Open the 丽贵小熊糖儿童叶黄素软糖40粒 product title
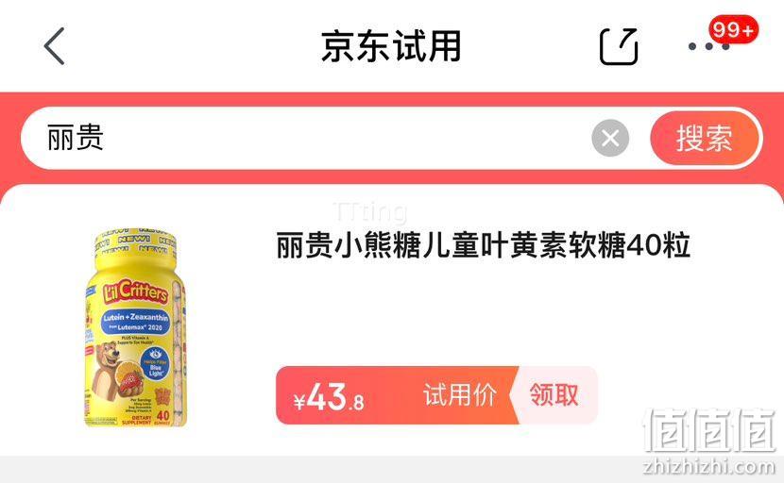Image resolution: width=784 pixels, height=483 pixels. (483, 245)
